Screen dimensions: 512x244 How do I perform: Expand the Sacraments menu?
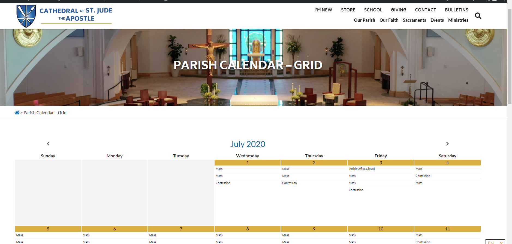pyautogui.click(x=414, y=20)
